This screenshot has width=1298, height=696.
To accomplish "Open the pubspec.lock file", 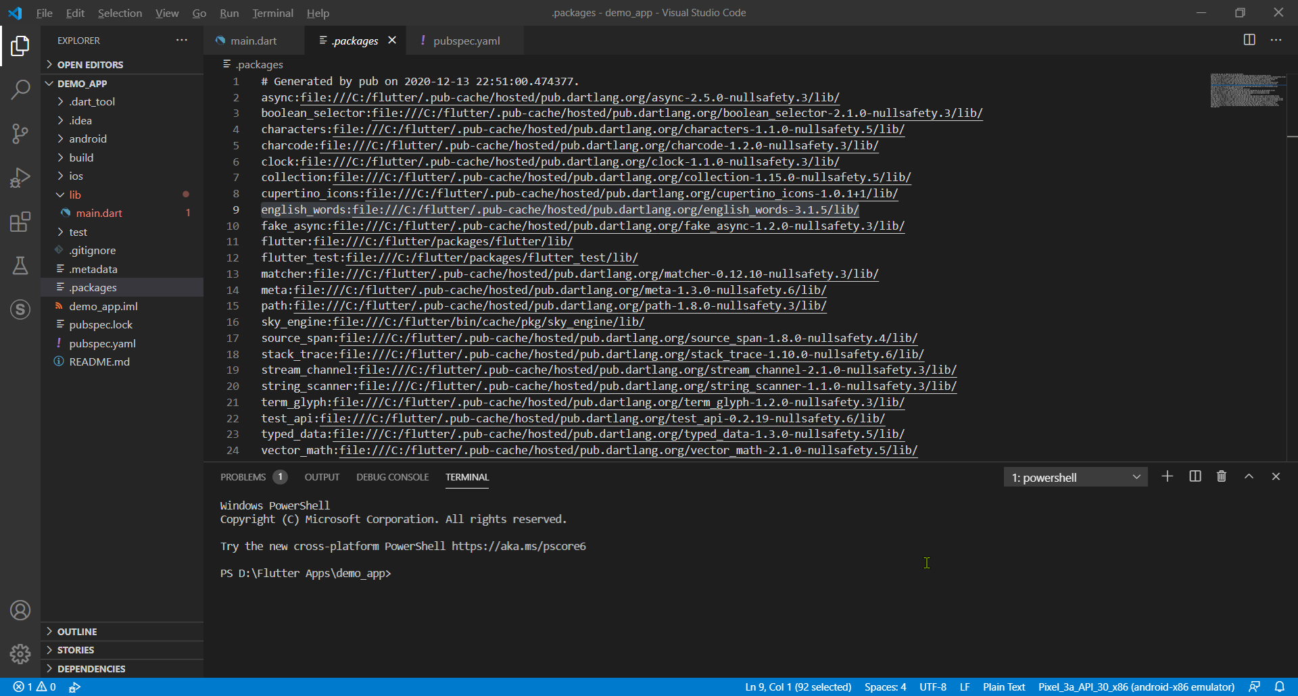I will (122, 324).
